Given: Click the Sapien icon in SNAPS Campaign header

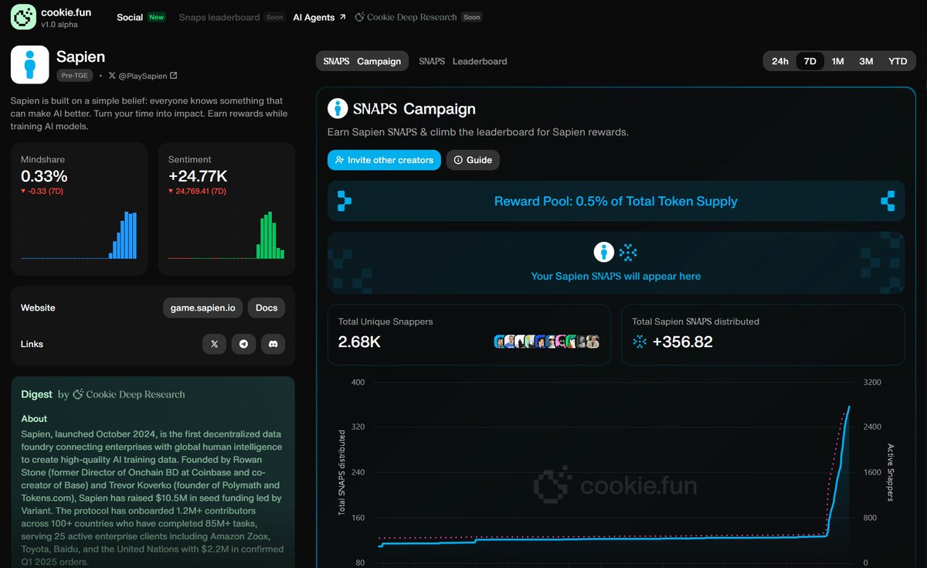Looking at the screenshot, I should [338, 109].
